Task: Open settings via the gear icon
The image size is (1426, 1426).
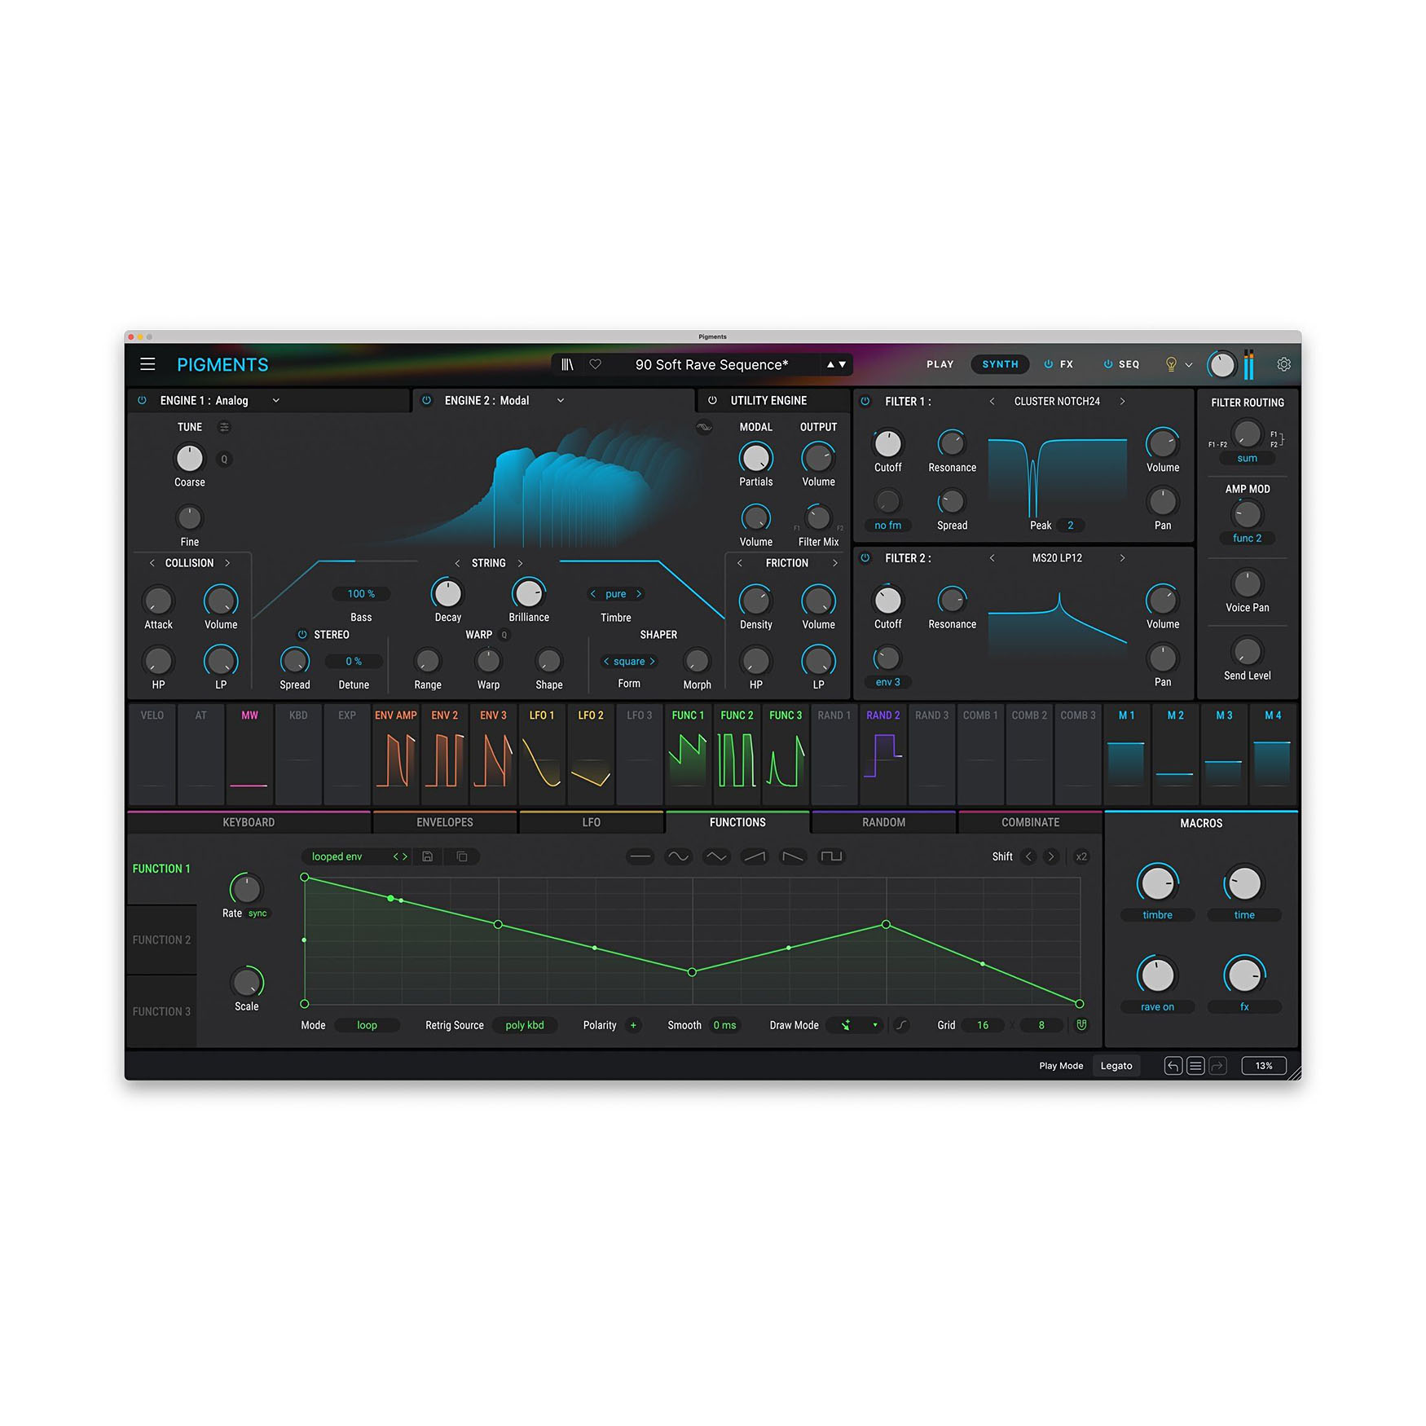Action: pyautogui.click(x=1283, y=364)
